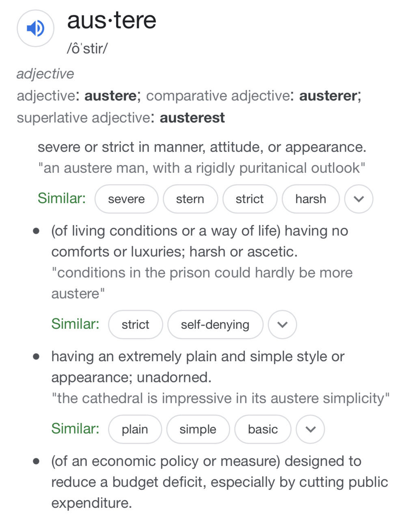Tap the 'strict' chip beside self-denying
Screen dimensions: 408x520
[x=136, y=325]
